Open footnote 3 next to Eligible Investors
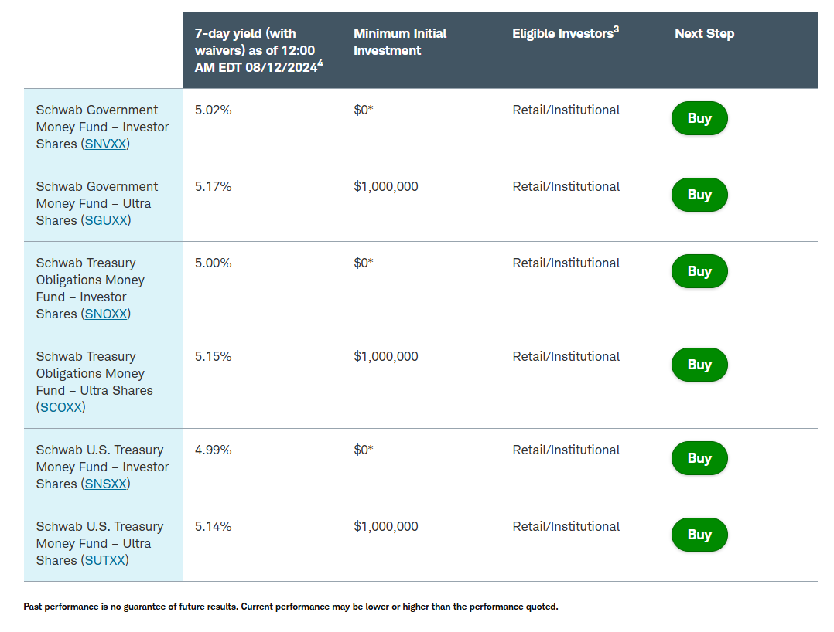 [616, 30]
